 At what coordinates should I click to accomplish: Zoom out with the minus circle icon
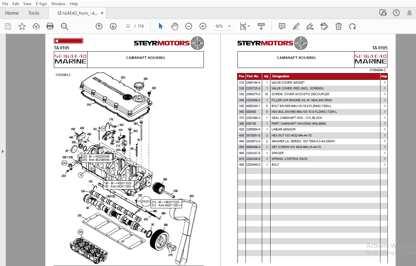coord(189,26)
